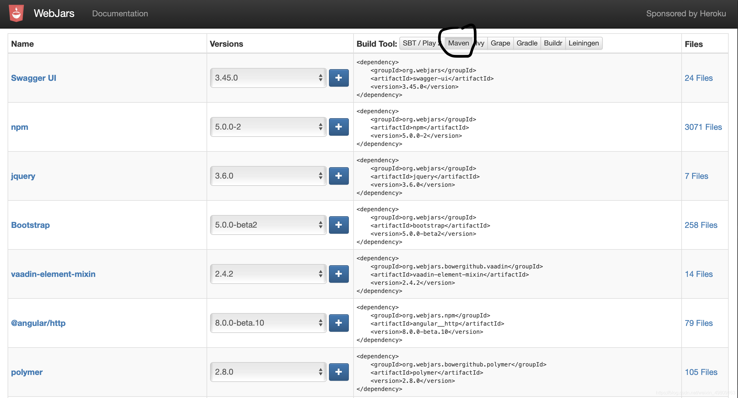Open Bootstrap version dropdown 5.0.0-beta2
The image size is (738, 398).
point(268,225)
